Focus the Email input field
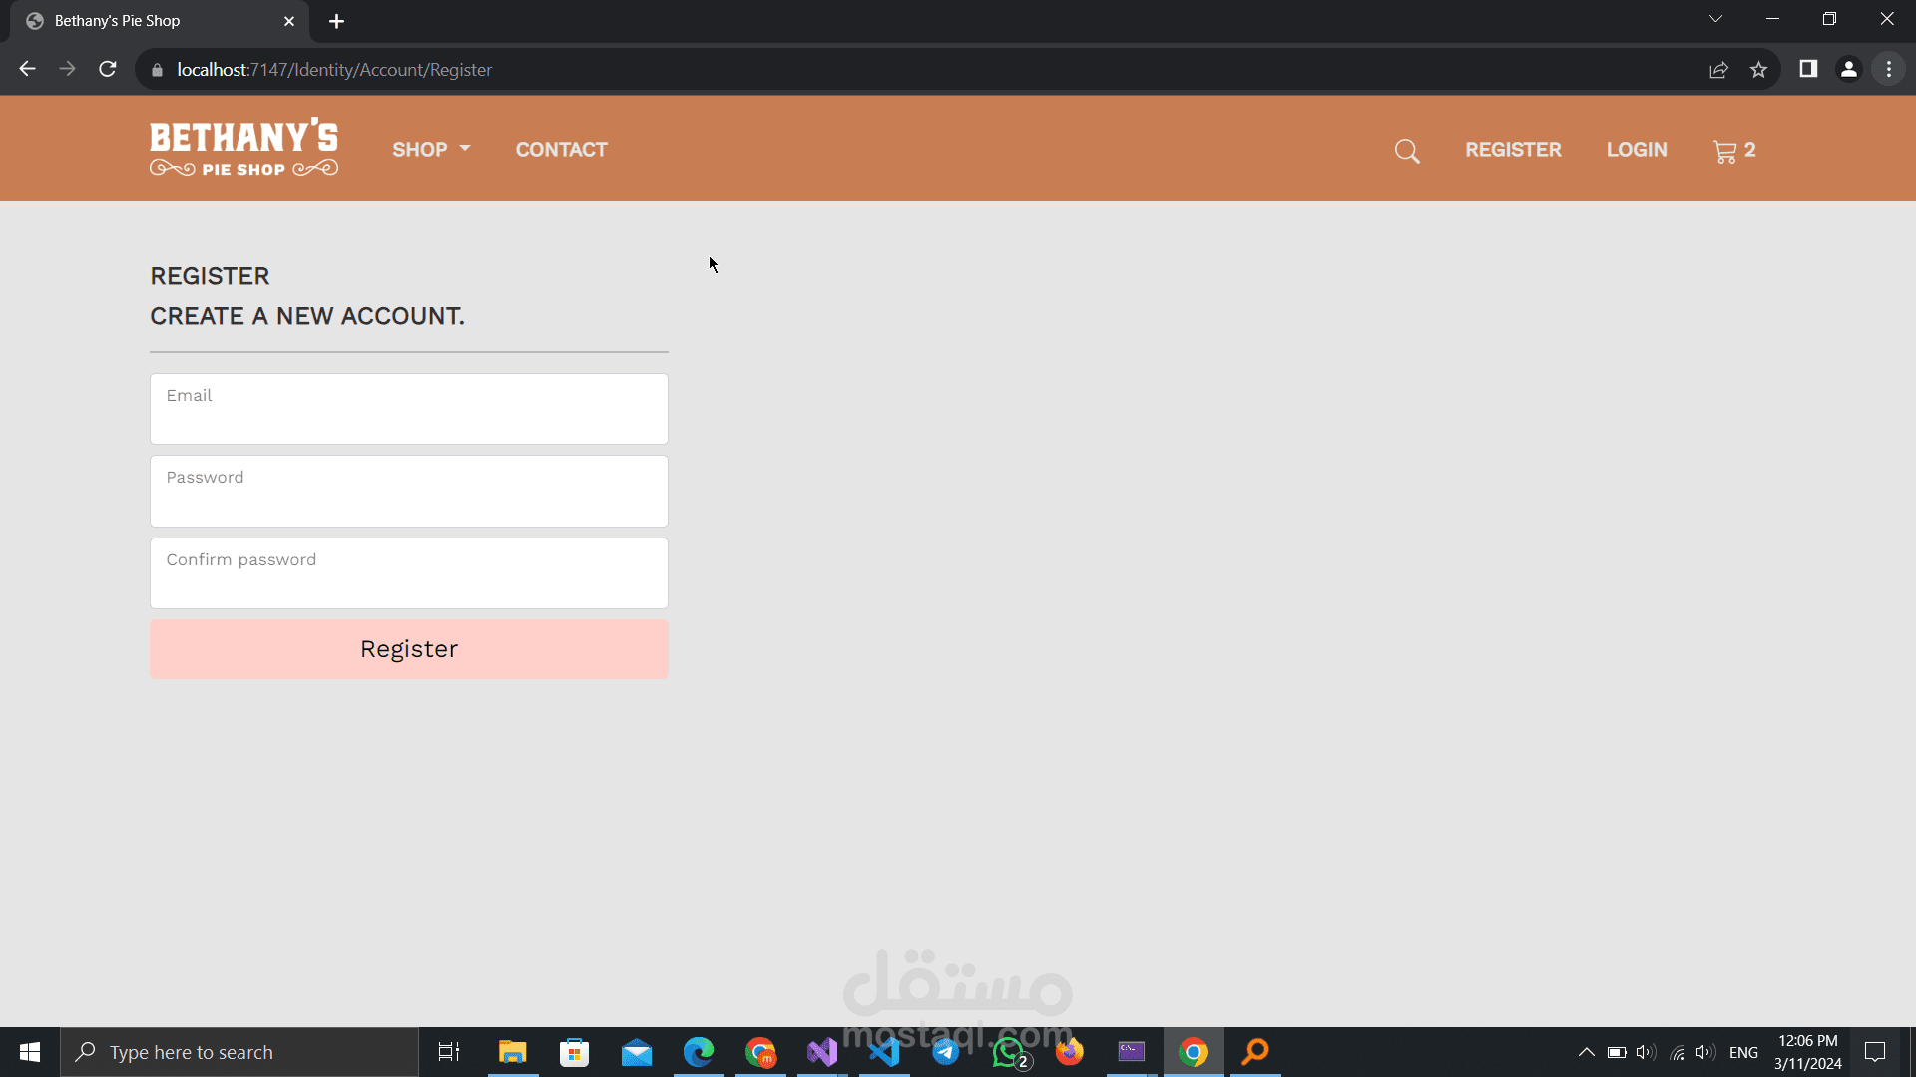This screenshot has height=1077, width=1916. click(x=409, y=410)
